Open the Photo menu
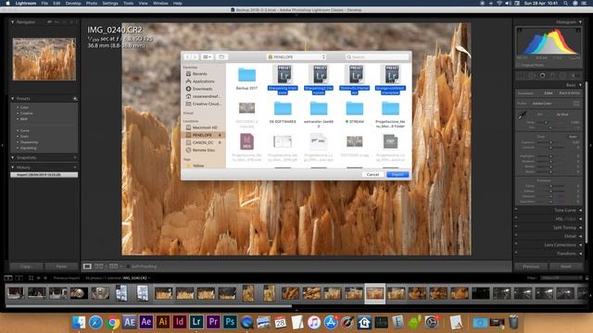 pyautogui.click(x=92, y=3)
